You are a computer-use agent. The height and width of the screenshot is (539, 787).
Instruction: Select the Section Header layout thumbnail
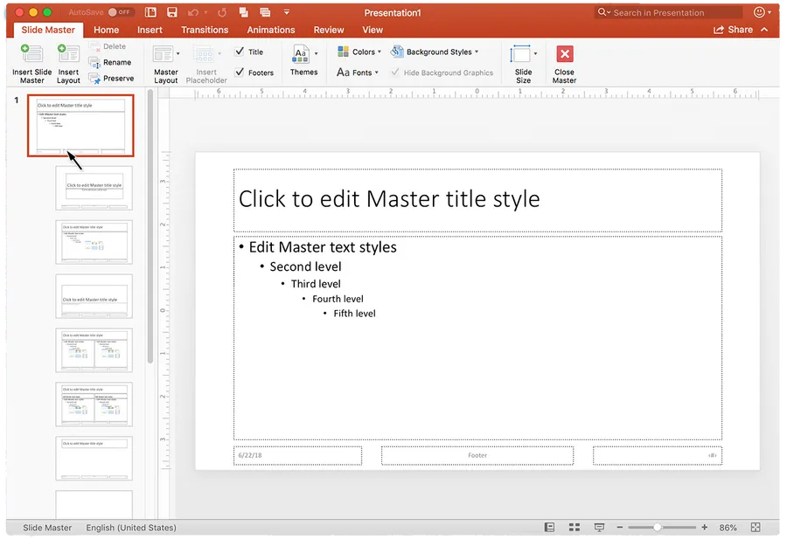pyautogui.click(x=94, y=296)
